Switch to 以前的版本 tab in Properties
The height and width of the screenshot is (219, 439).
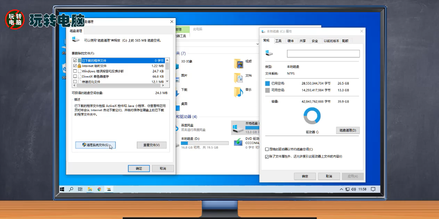pyautogui.click(x=331, y=41)
